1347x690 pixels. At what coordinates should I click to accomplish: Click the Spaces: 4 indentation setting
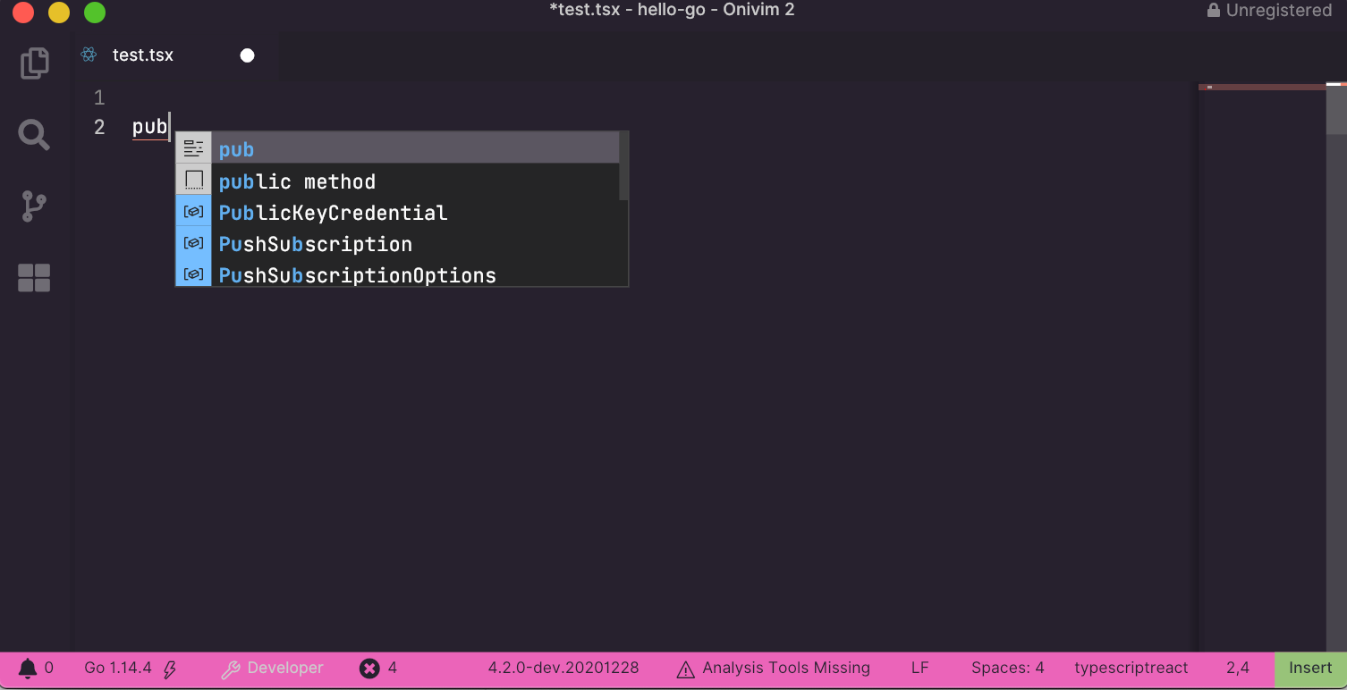(x=1008, y=668)
